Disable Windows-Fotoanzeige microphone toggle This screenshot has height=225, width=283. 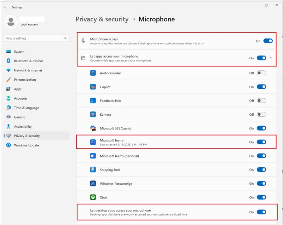261,184
